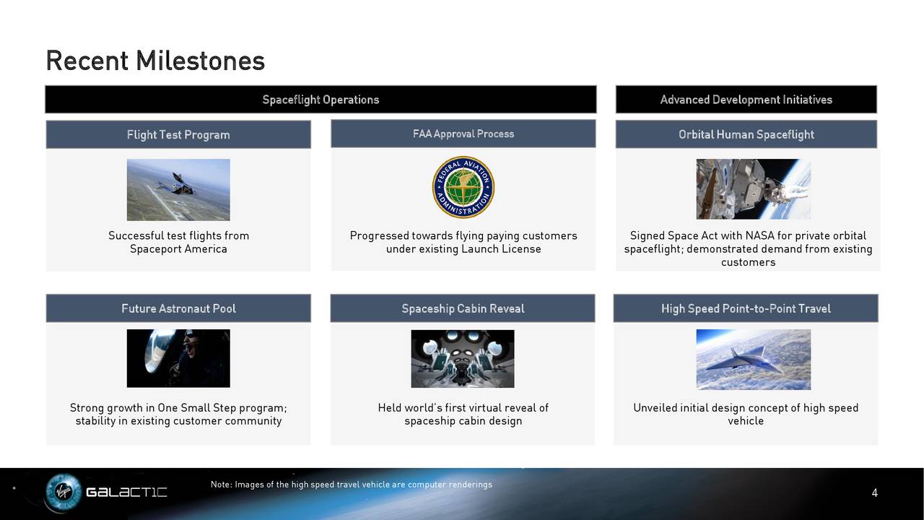
Task: Click text 'Strong growth in One Small Step program'
Action: pos(178,408)
